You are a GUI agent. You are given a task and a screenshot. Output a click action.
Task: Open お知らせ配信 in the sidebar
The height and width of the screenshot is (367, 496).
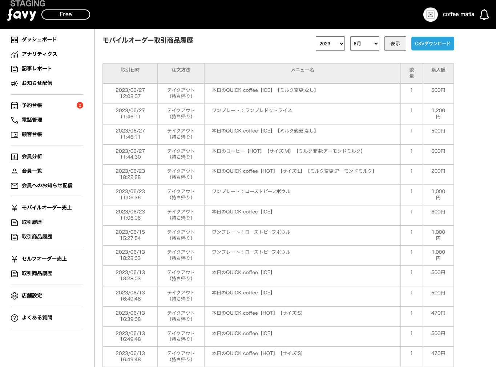coord(37,83)
